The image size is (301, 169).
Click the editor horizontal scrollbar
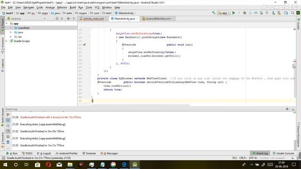pyautogui.click(x=140, y=105)
